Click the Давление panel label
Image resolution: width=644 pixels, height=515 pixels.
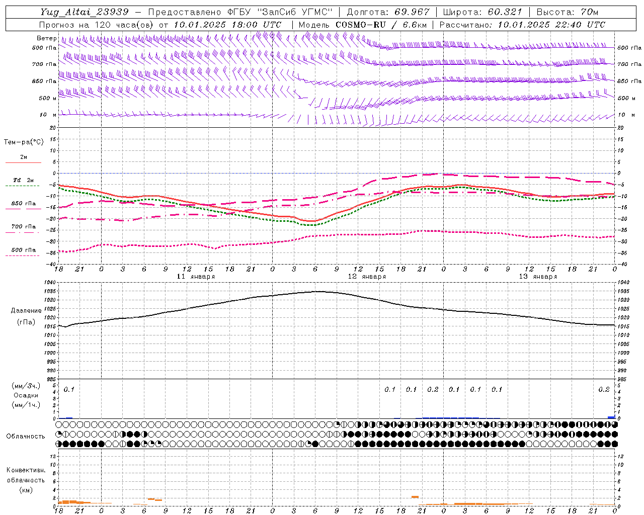(26, 311)
